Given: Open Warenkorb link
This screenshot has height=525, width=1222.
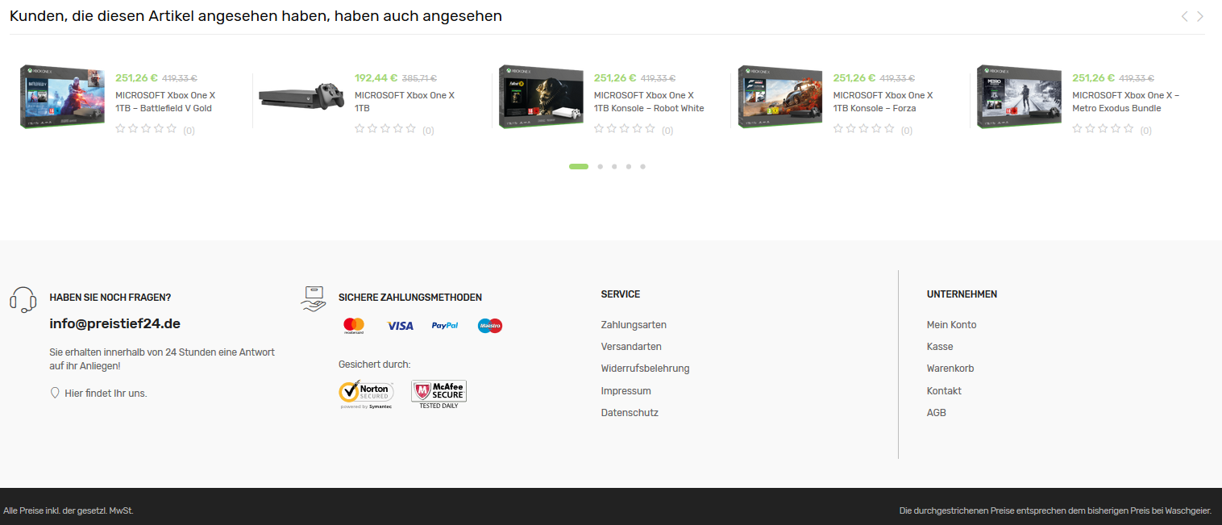Looking at the screenshot, I should pyautogui.click(x=950, y=369).
